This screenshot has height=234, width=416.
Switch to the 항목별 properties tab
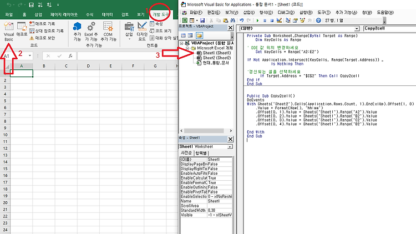click(201, 153)
